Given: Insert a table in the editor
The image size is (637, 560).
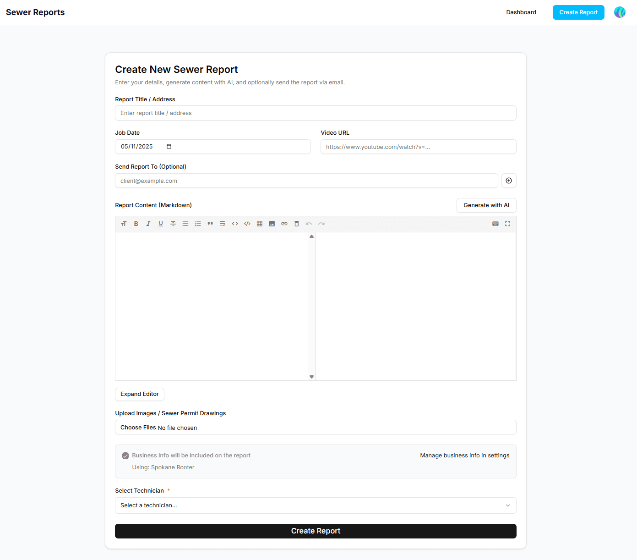Looking at the screenshot, I should (260, 224).
